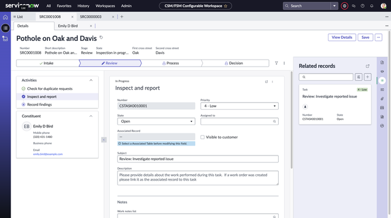Open the Admin menu
Image resolution: width=391 pixels, height=218 pixels.
pyautogui.click(x=126, y=6)
